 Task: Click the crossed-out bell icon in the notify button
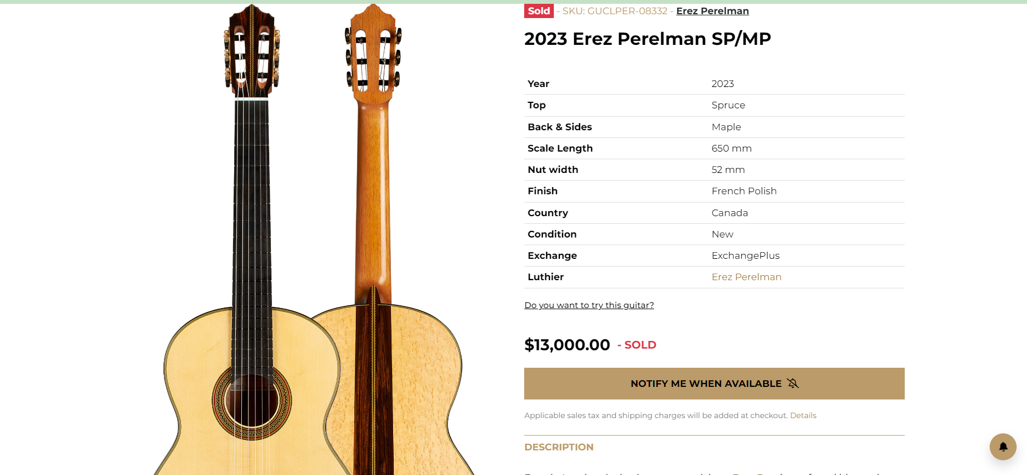pyautogui.click(x=792, y=383)
